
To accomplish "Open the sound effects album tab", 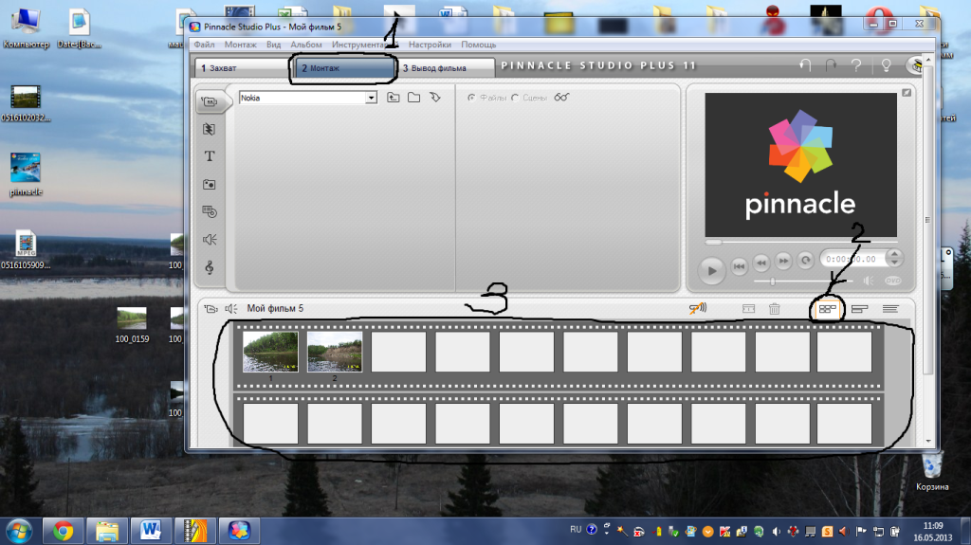I will tap(210, 240).
